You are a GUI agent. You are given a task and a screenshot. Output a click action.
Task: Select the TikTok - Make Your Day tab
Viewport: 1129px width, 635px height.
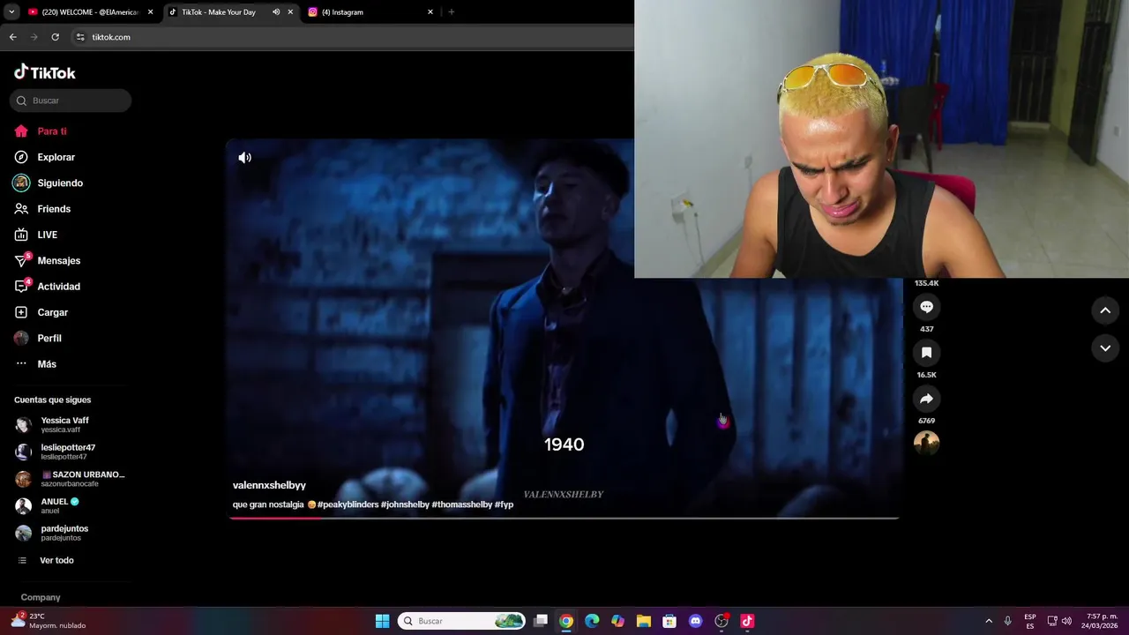[218, 12]
